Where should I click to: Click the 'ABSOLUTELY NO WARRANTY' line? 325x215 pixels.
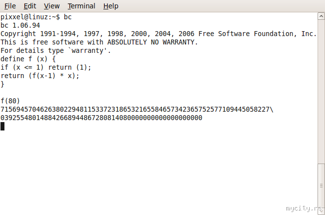point(99,42)
